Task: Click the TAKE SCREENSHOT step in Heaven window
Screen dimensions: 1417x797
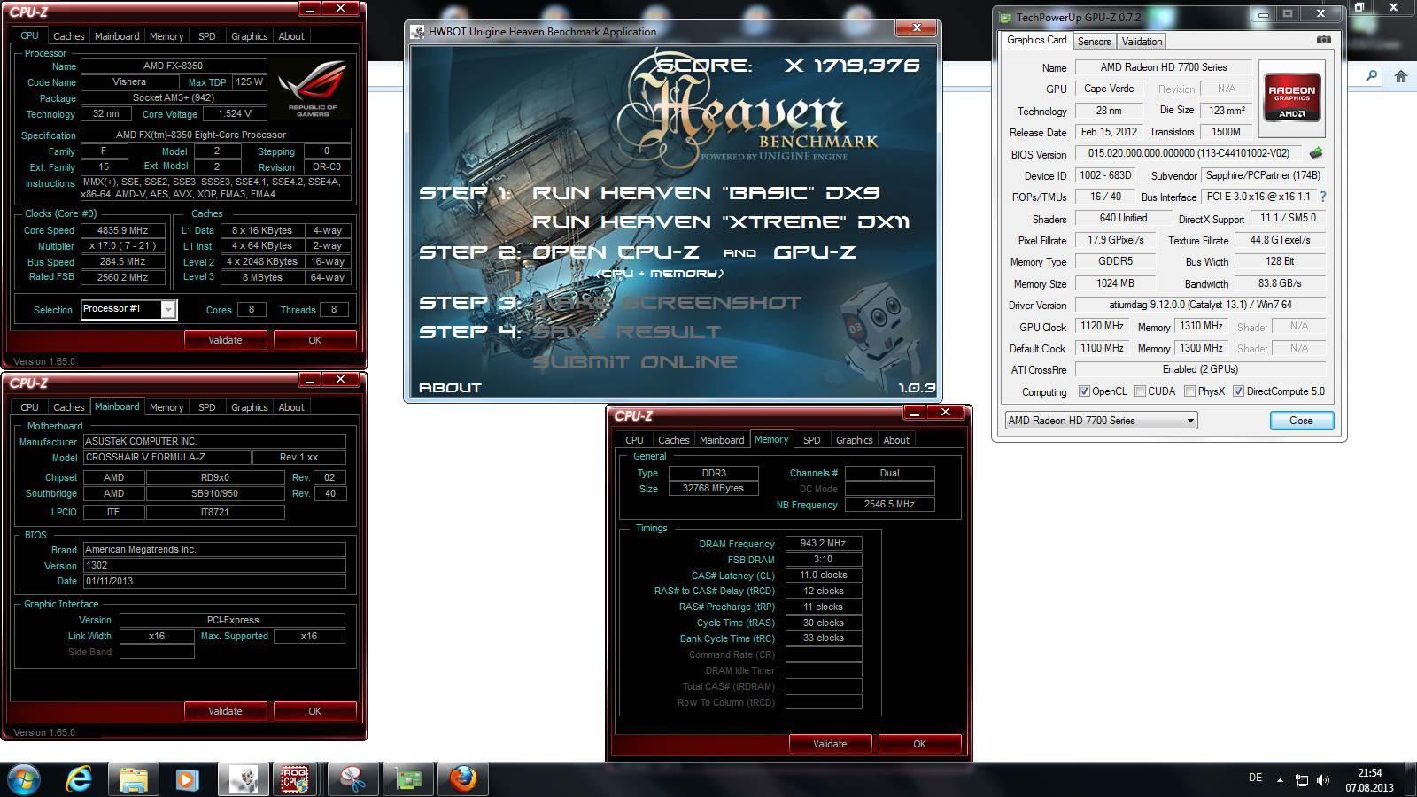Action: 666,303
